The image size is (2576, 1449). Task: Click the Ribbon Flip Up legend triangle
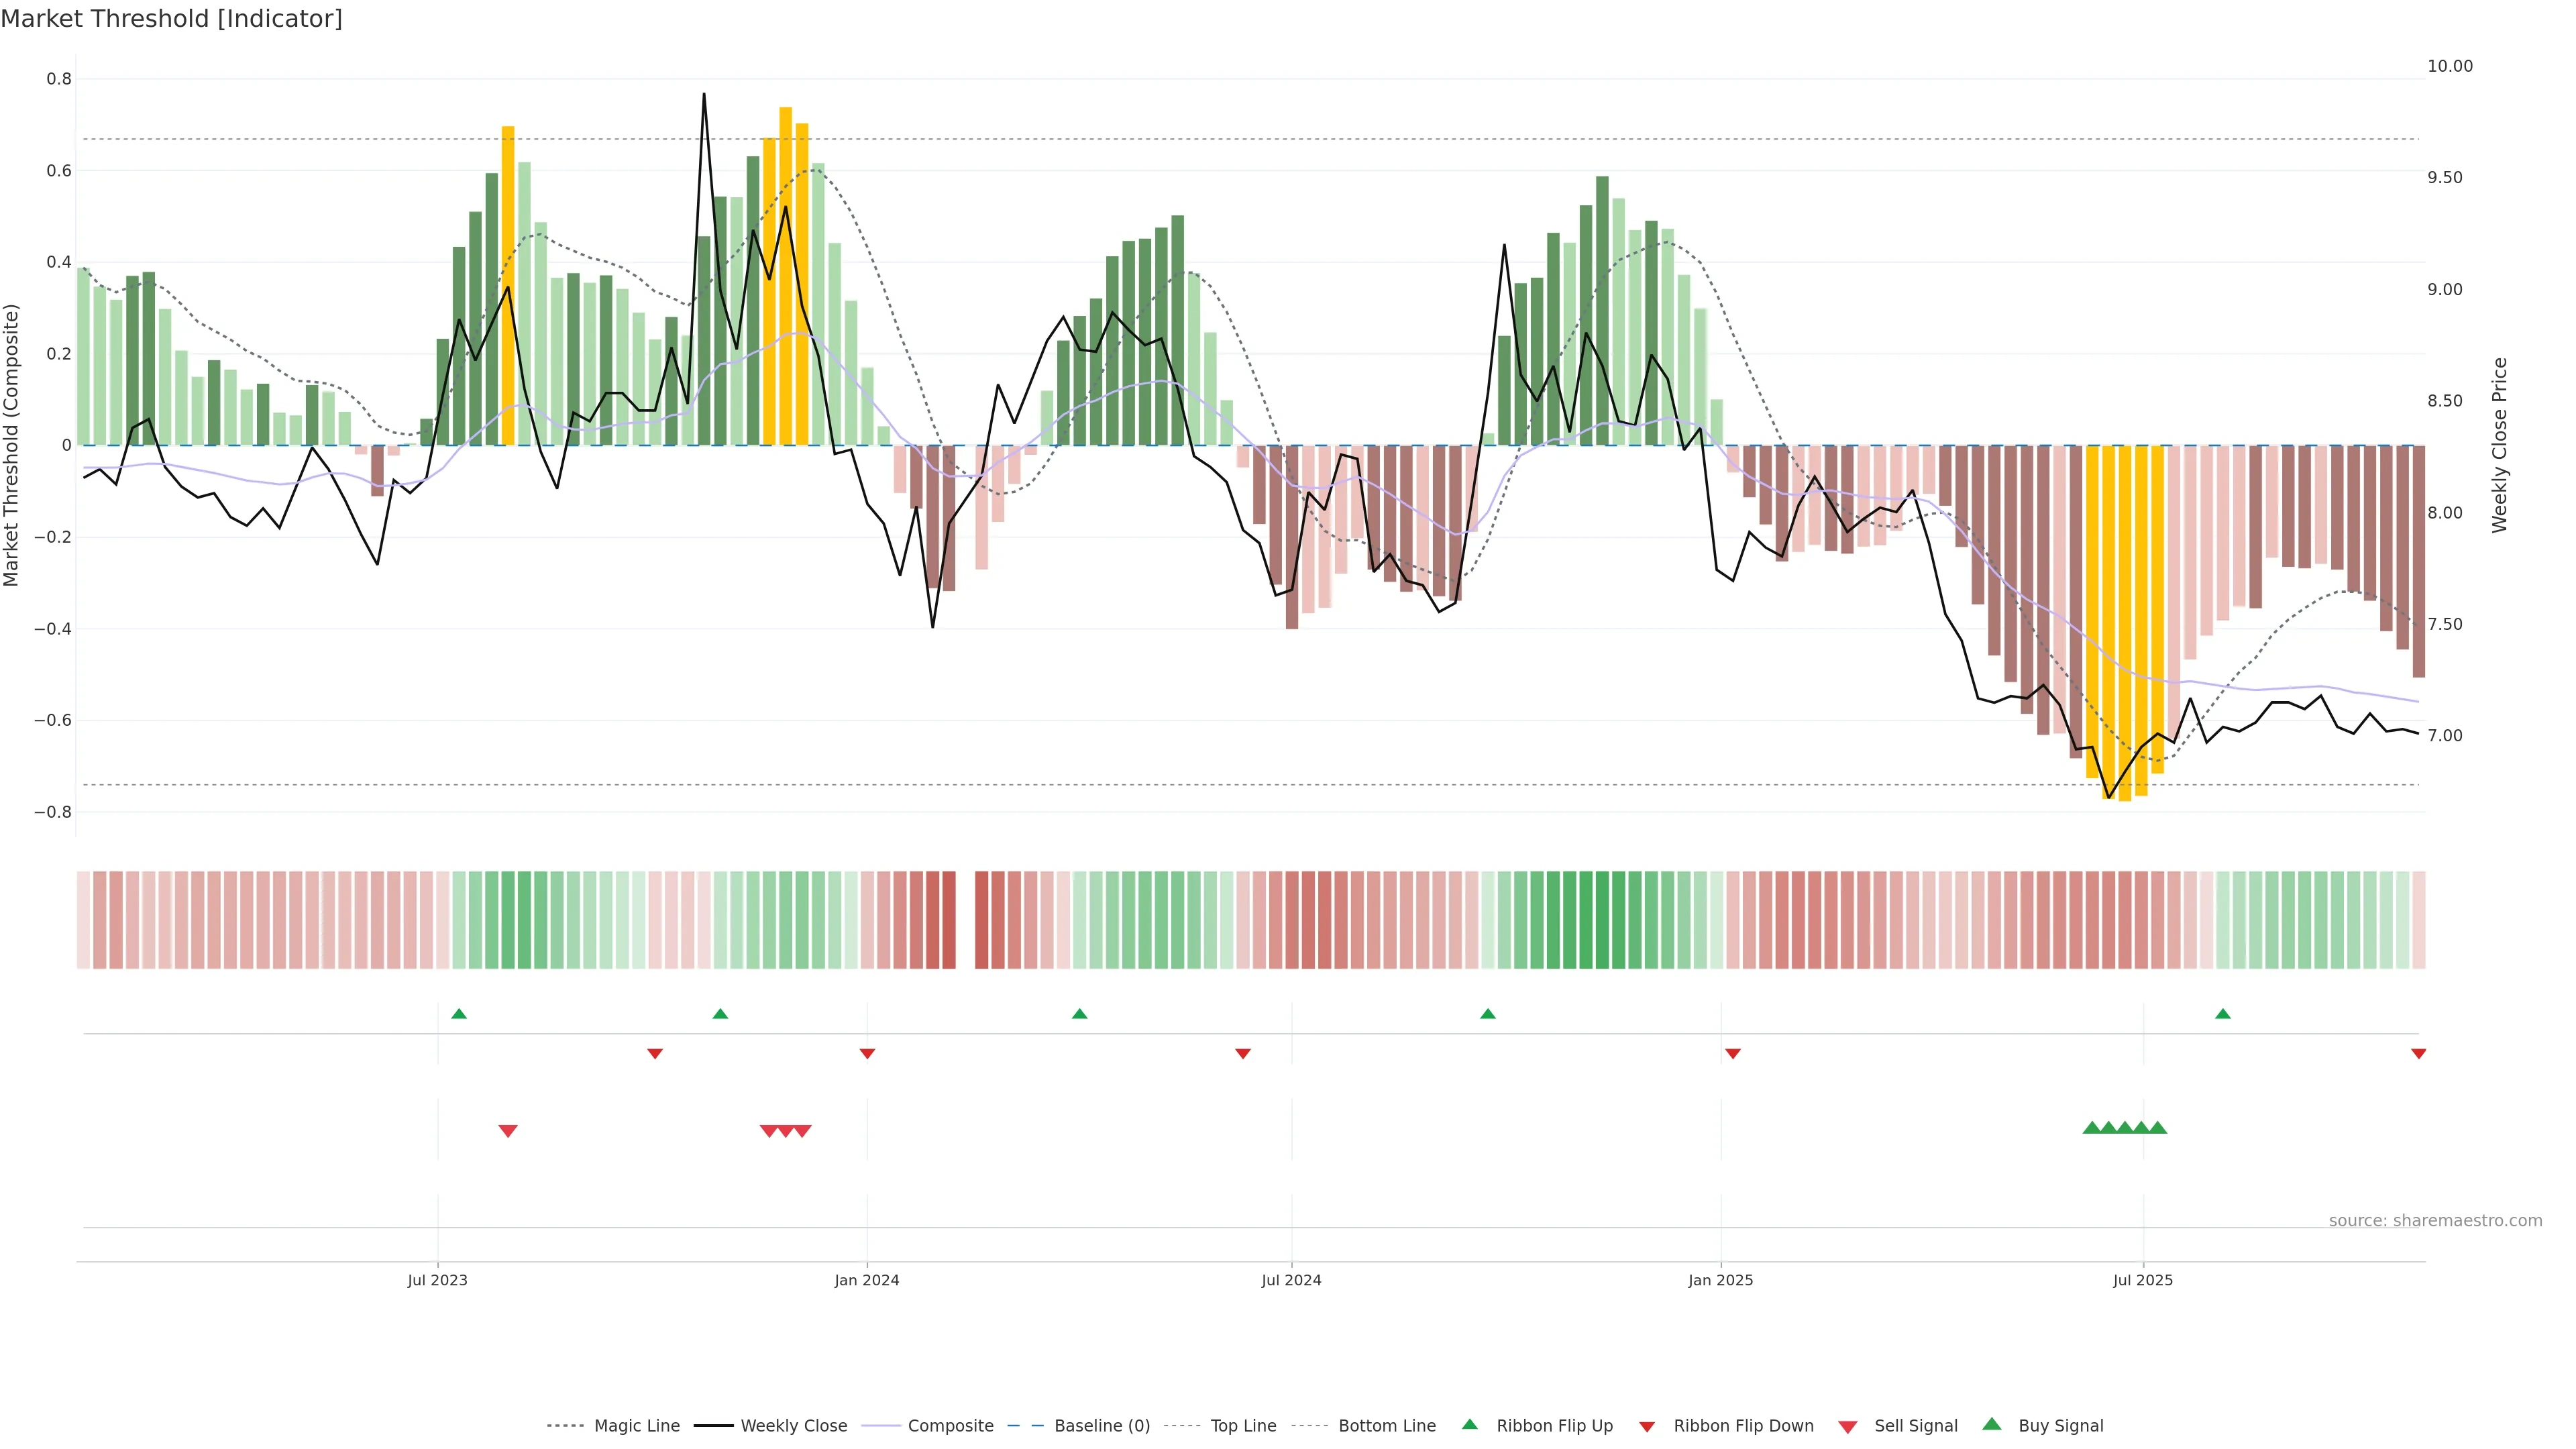click(1469, 1424)
